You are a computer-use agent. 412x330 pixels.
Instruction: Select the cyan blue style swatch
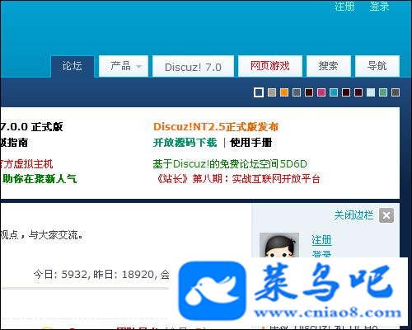coord(334,92)
